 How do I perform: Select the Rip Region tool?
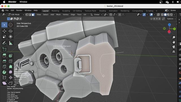click(x=10, y=83)
